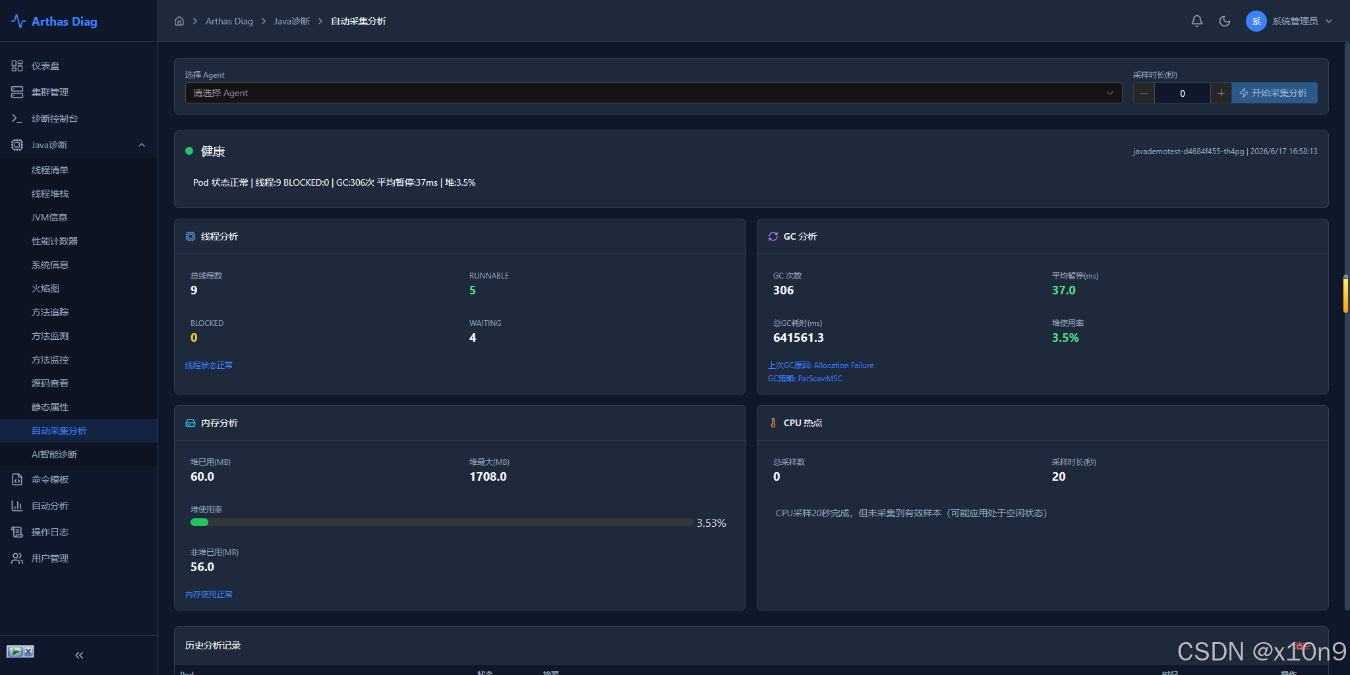Screen dimensions: 1350x675
Task: Click the RUNNABLE value 5
Action: (473, 290)
